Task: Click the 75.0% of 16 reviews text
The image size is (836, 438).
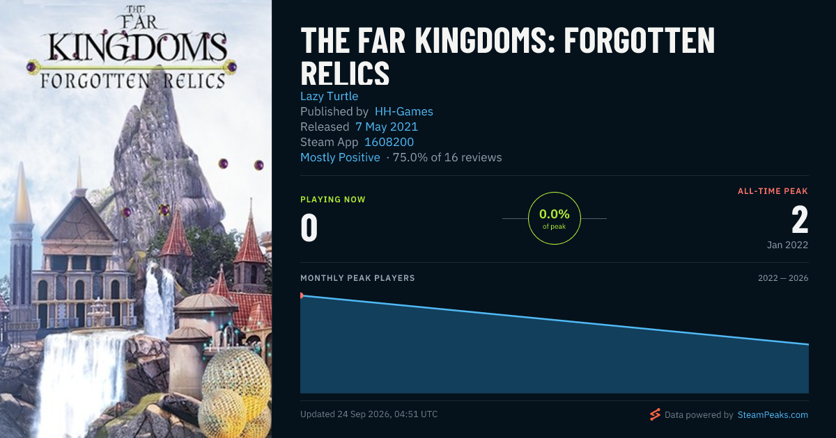Action: tap(447, 157)
